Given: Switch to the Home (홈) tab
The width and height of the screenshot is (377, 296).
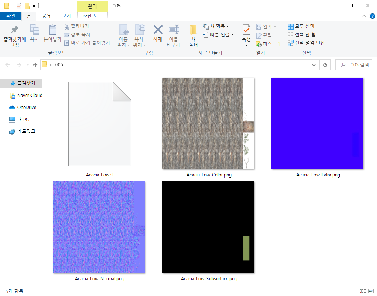Looking at the screenshot, I should 29,16.
